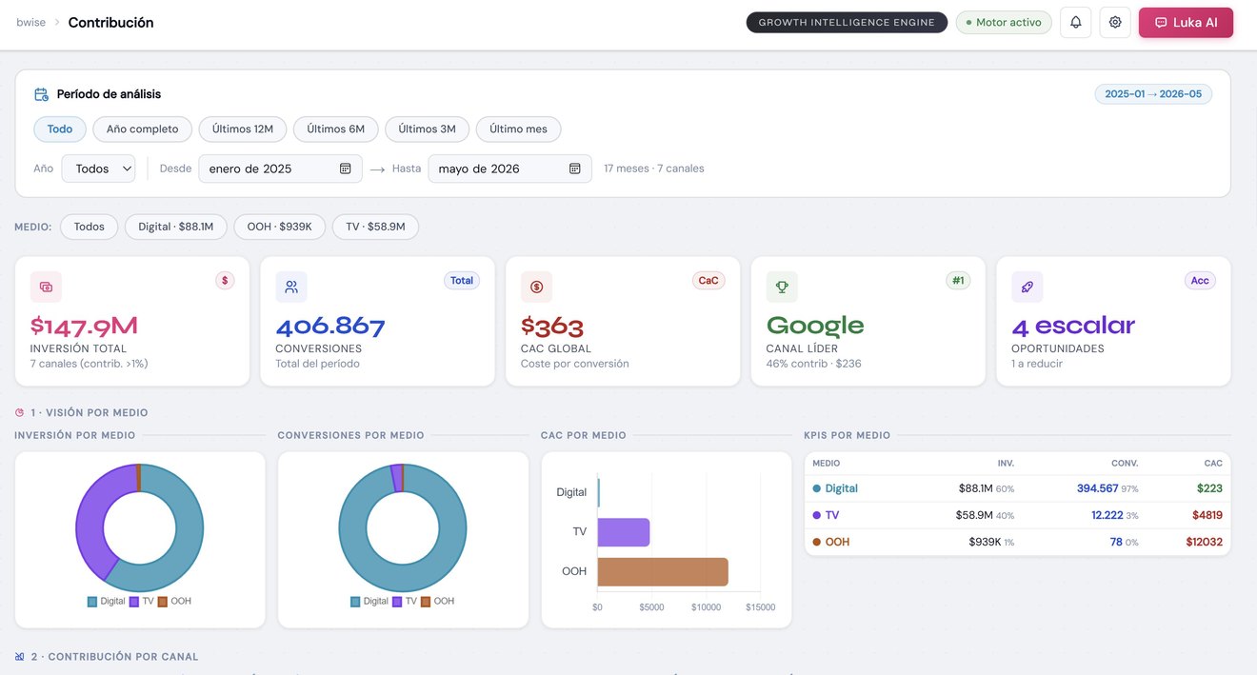The height and width of the screenshot is (675, 1257).
Task: Select the Últimos 6M period tab
Action: pyautogui.click(x=335, y=129)
